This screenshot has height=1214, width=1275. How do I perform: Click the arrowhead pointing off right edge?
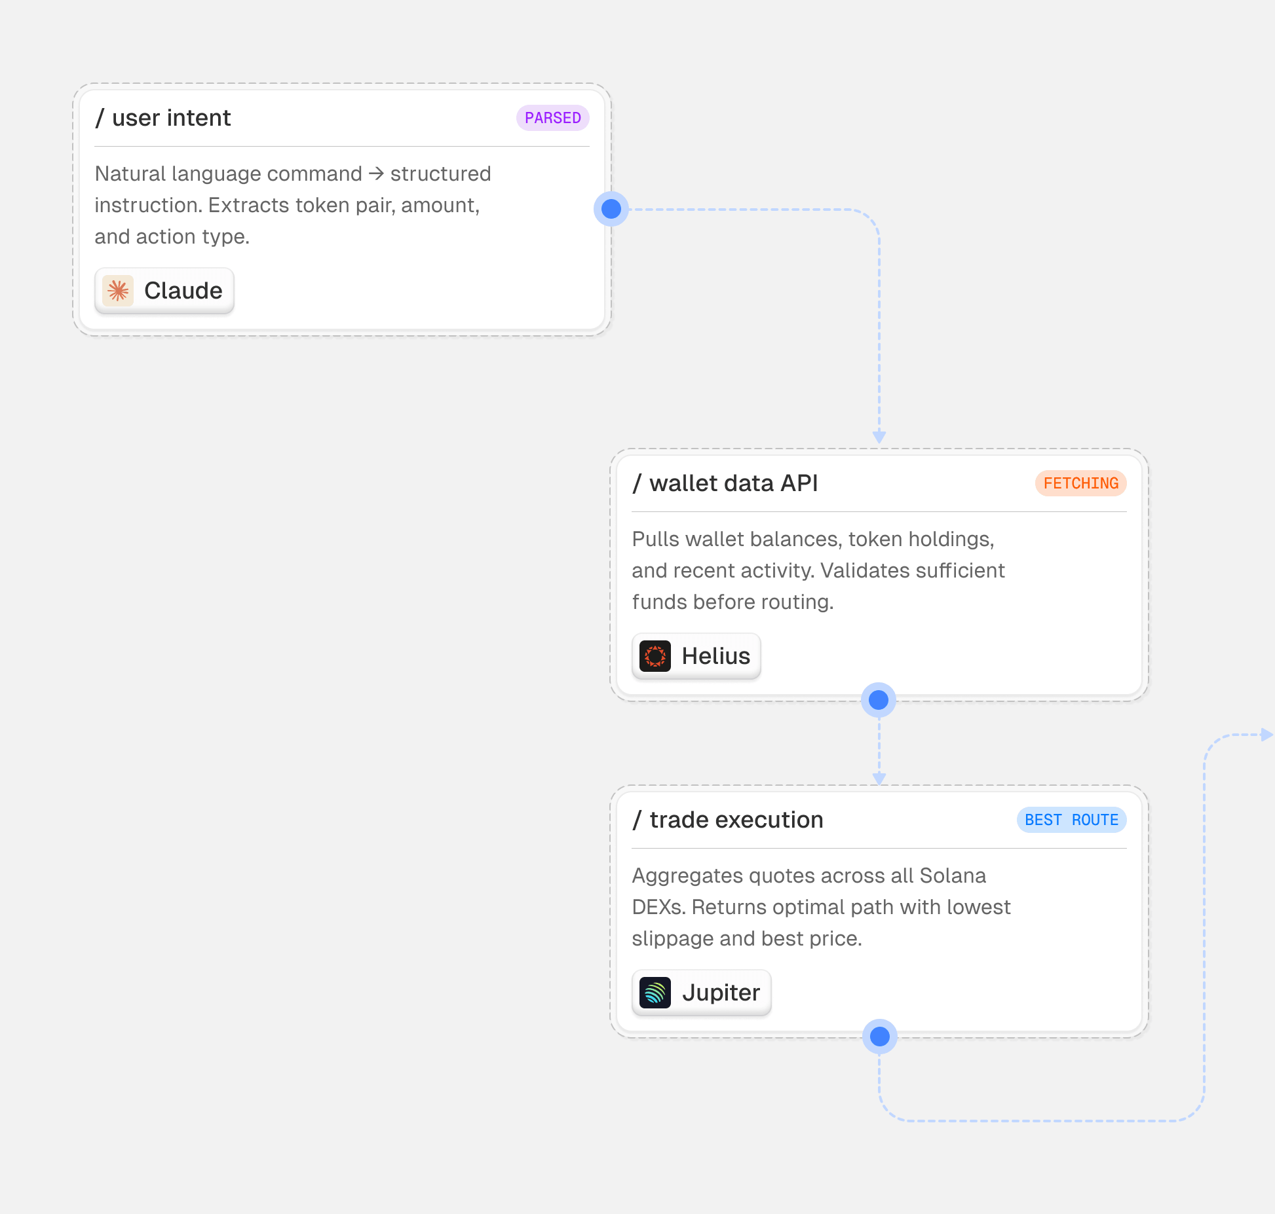tap(1266, 735)
